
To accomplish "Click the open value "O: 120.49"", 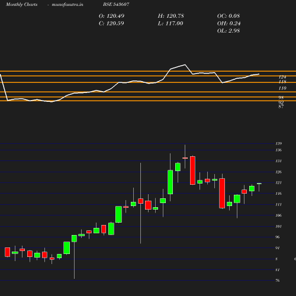I will click(x=111, y=16).
